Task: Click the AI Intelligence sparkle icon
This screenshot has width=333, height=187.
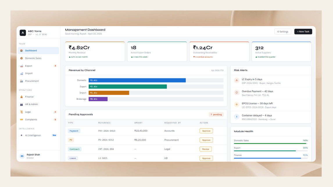Action: (22, 135)
